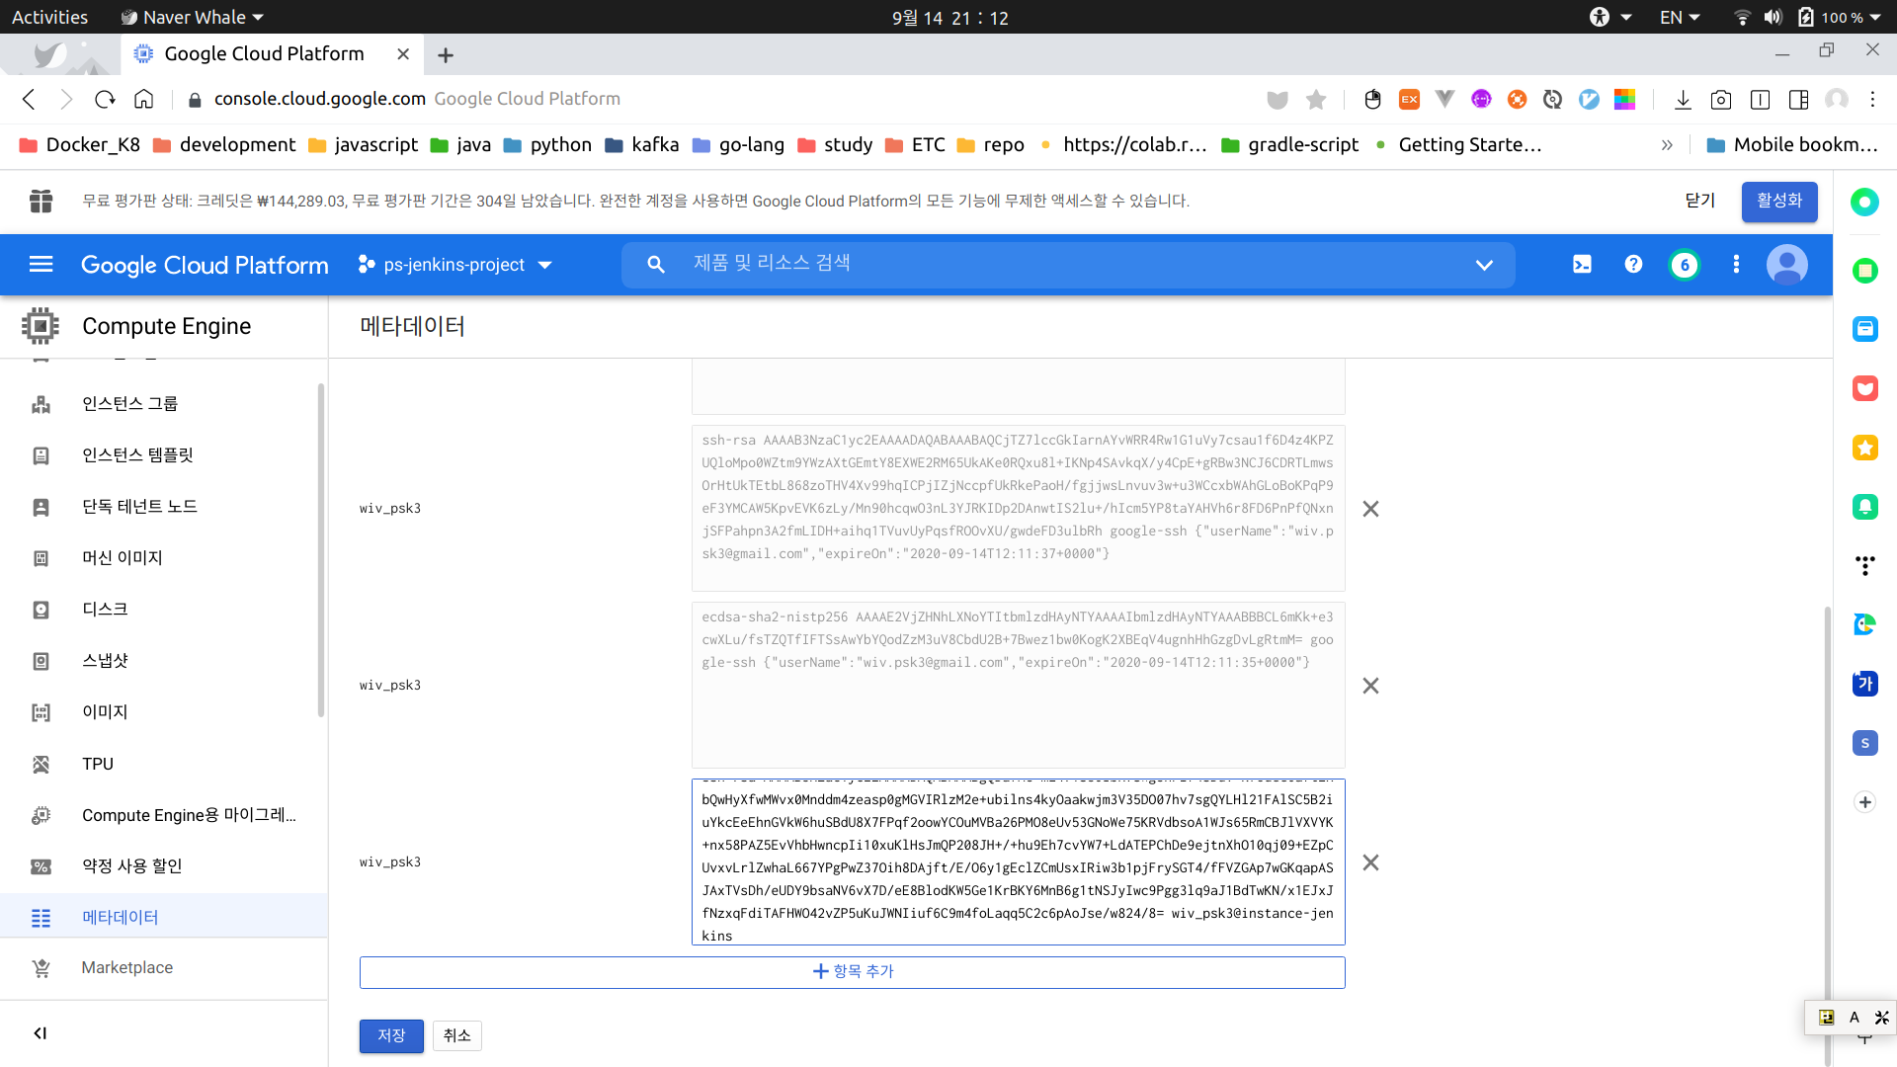Viewport: 1897px width, 1067px height.
Task: Delete the ecdsa-sha2 wiv_psk3 key entry
Action: coord(1370,686)
